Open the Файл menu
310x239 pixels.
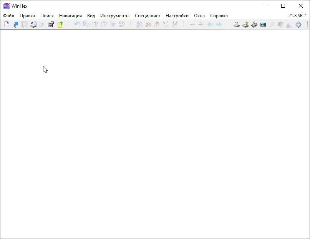pos(8,16)
